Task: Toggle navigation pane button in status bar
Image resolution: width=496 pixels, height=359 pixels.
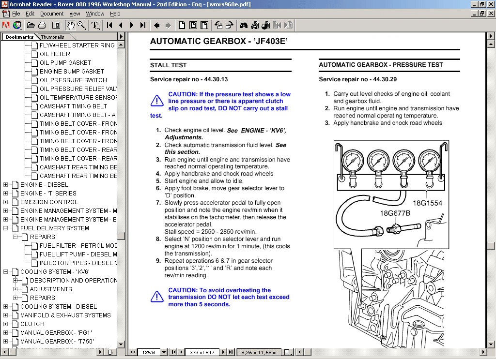Action: pyautogui.click(x=133, y=352)
